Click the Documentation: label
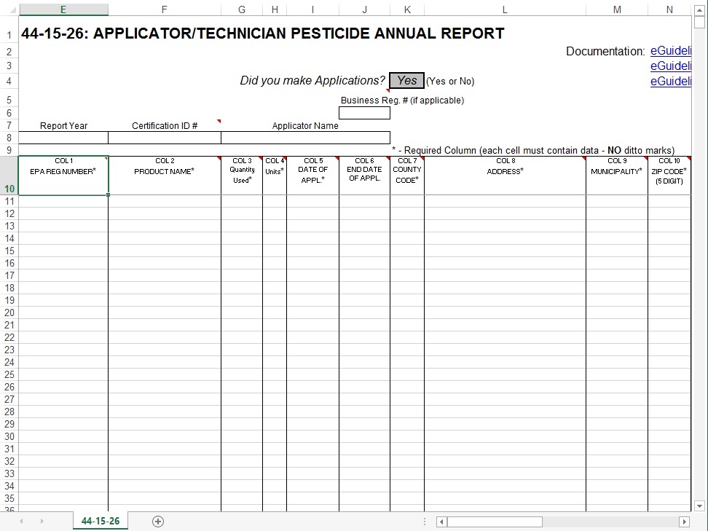 click(x=605, y=52)
